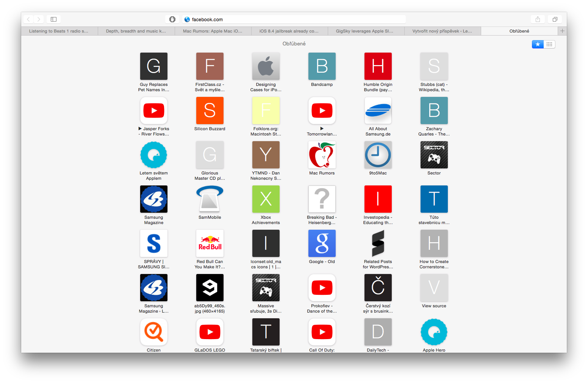Open the Zachary Quarles favorite
Viewport: 588px width, 383px height.
434,111
